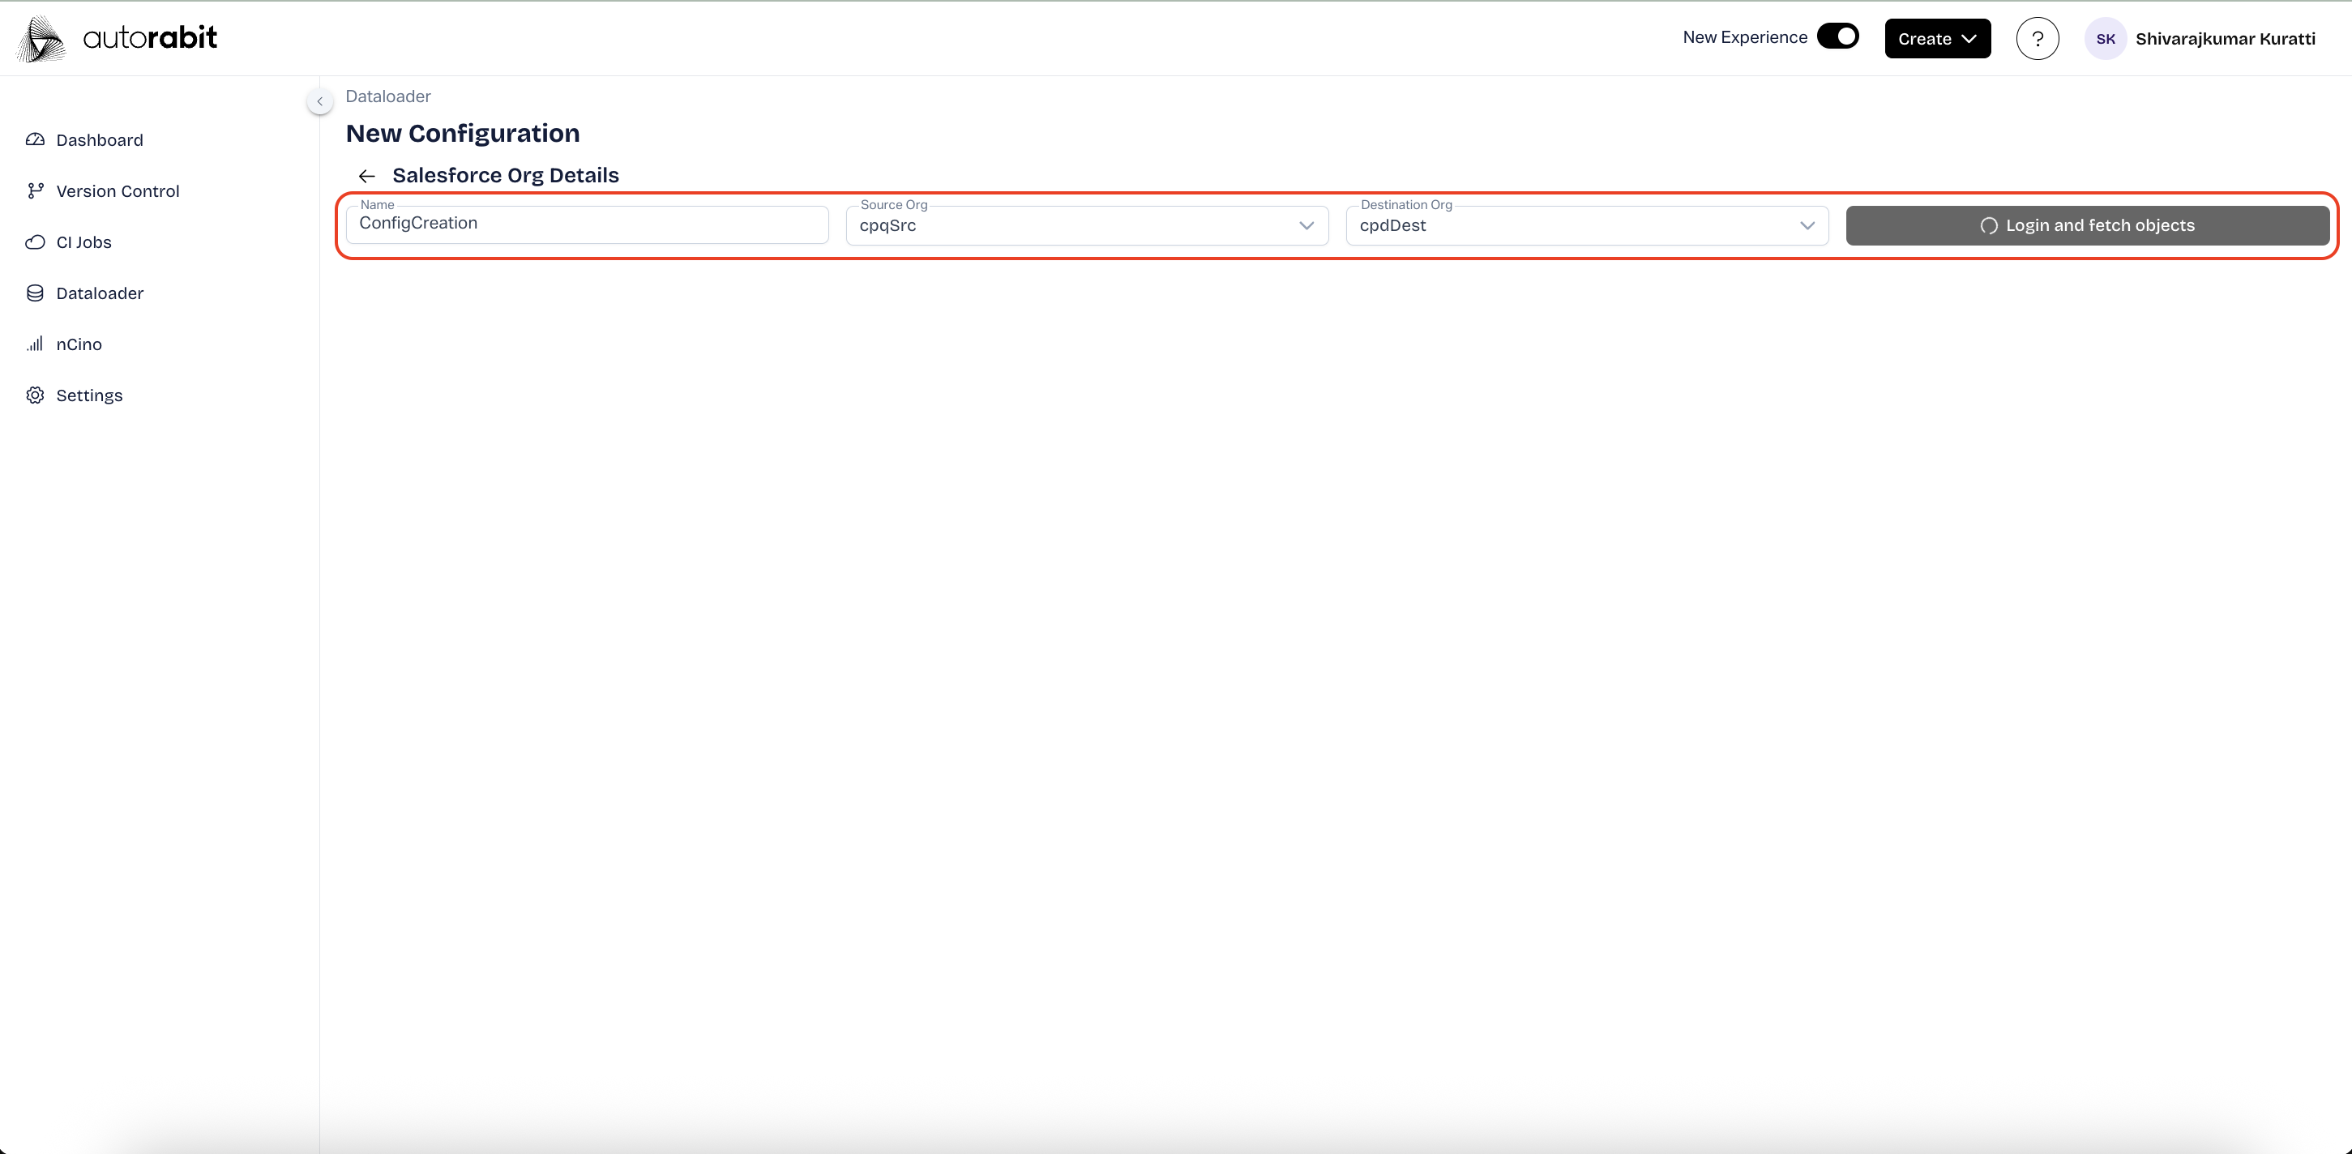Image resolution: width=2352 pixels, height=1154 pixels.
Task: Open the Create dropdown menu
Action: pos(1936,38)
